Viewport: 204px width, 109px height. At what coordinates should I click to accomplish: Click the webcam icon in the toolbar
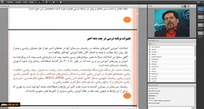click(53, 2)
